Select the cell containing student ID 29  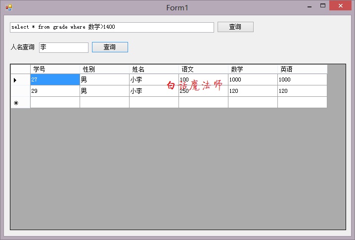pyautogui.click(x=55, y=91)
